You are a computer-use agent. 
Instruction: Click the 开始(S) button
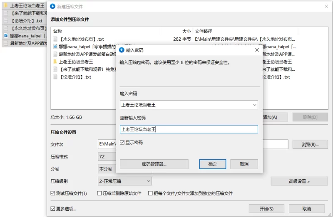266,209
